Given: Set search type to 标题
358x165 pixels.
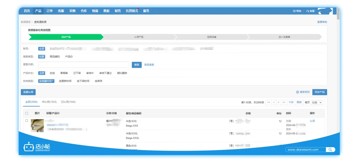Looking at the screenshot, I should click(41, 57).
